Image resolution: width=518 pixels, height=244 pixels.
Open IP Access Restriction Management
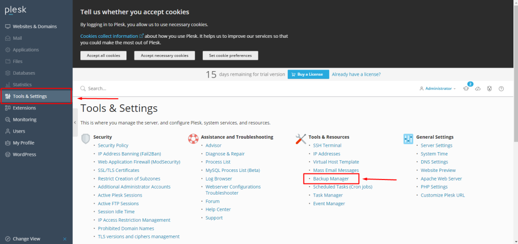(x=134, y=220)
